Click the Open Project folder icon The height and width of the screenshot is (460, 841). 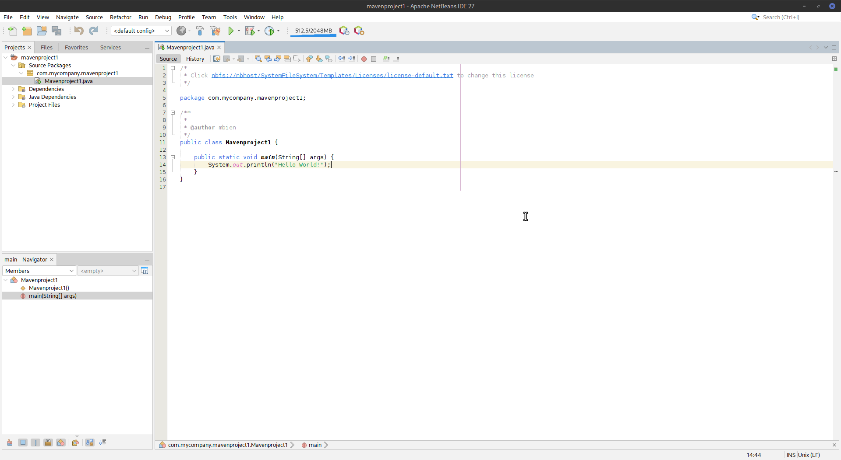pos(42,31)
